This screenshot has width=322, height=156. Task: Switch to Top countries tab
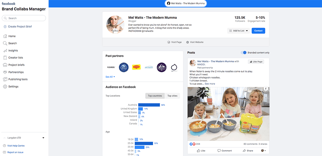[x=155, y=96]
